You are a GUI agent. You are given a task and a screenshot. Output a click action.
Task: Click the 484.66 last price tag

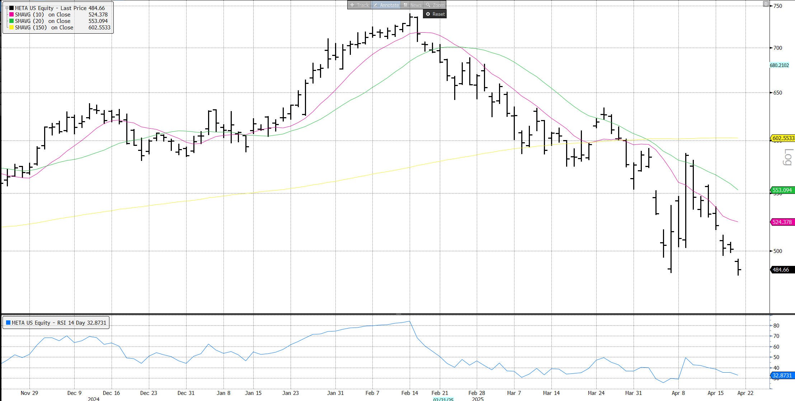(x=782, y=270)
